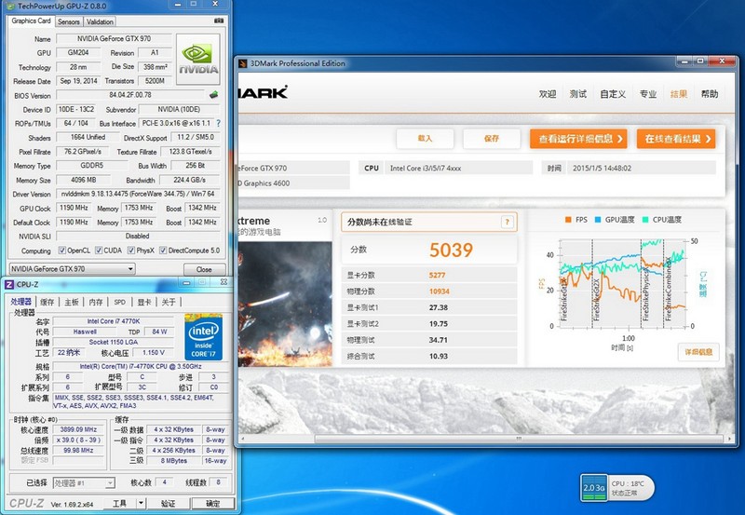Open the 测试 menu in 3DMark
Image resolution: width=745 pixels, height=515 pixels.
point(577,94)
